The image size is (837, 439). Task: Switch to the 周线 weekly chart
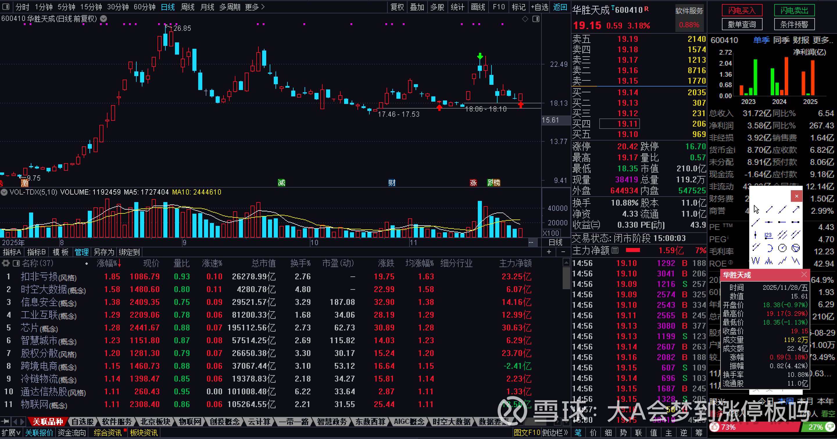click(x=187, y=7)
